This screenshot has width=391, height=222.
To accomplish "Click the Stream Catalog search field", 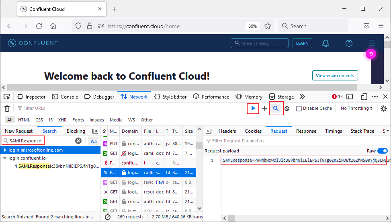I will click(x=260, y=43).
